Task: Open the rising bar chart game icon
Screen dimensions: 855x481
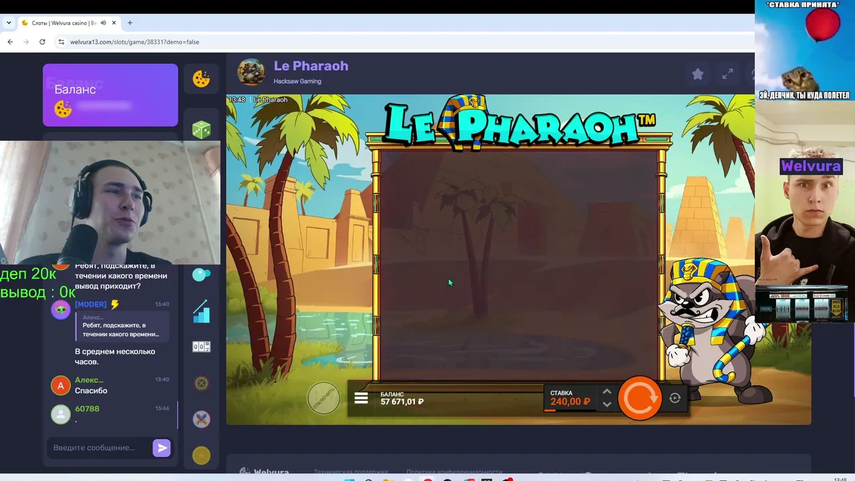Action: click(x=201, y=311)
